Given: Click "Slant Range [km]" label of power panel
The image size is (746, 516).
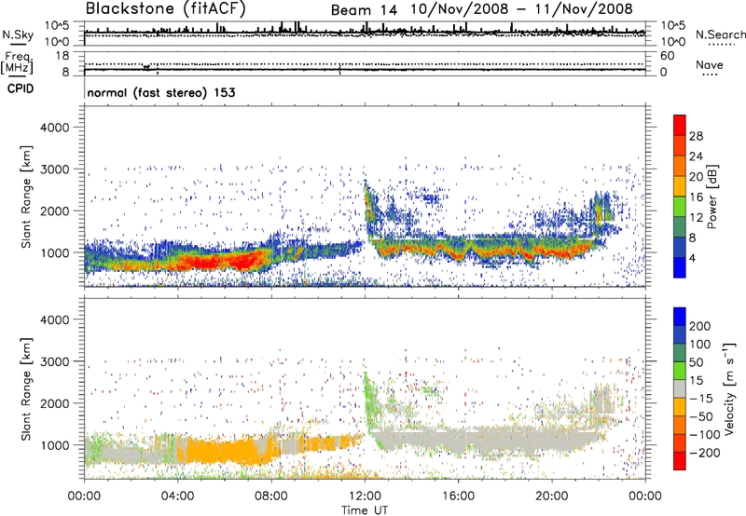Looking at the screenshot, I should tap(26, 197).
